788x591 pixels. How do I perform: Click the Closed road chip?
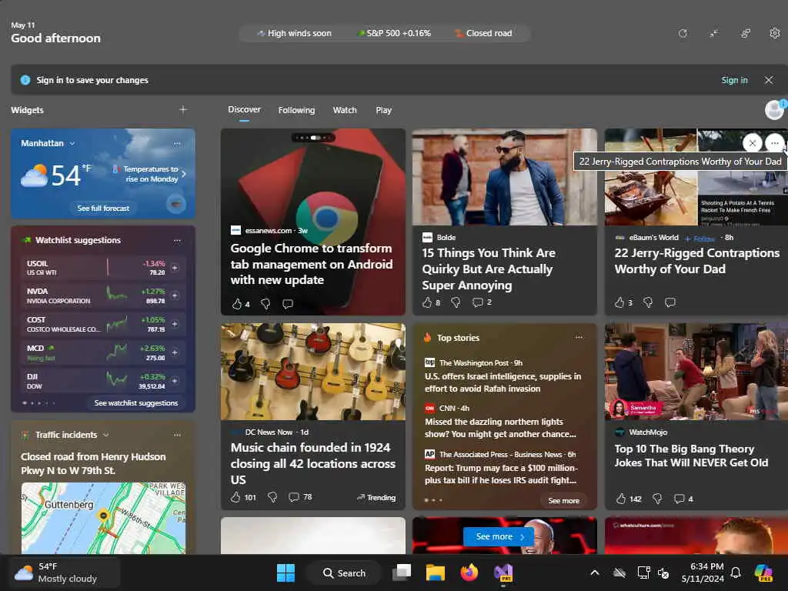[483, 33]
